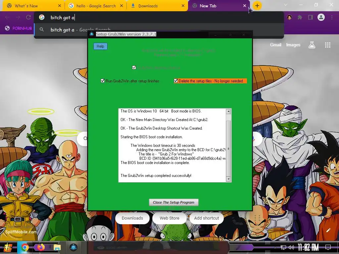
Task: Open the Search Labs flask icon
Action: click(312, 45)
